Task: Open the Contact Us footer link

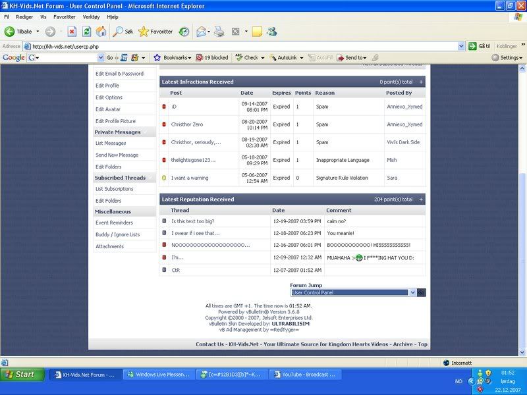Action: [x=209, y=344]
